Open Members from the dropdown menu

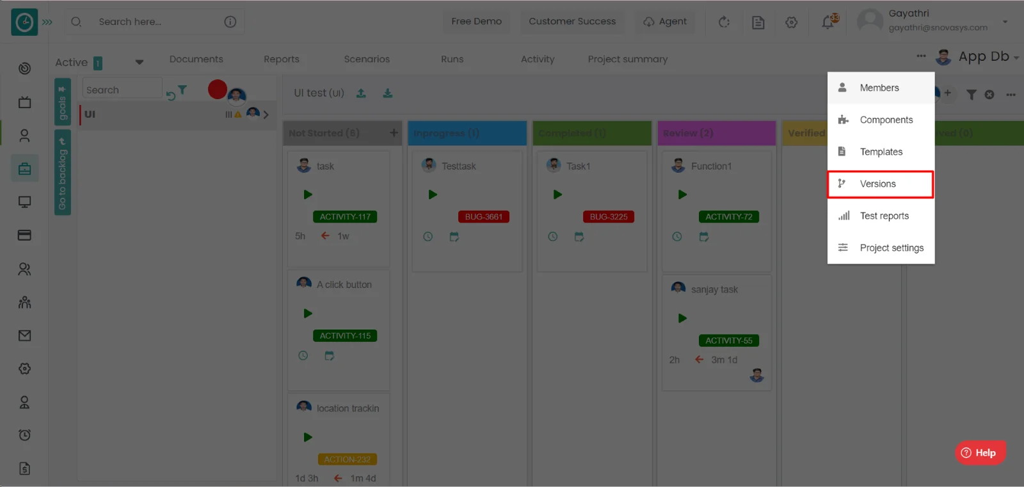pyautogui.click(x=881, y=88)
